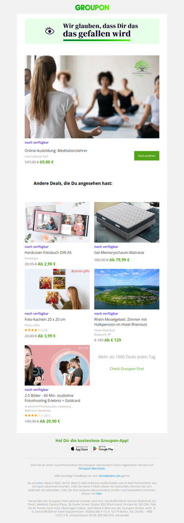Open Online-Ausbildung: Meditationslehrer title
Screen dimensions: 184x523
[x=56, y=150]
